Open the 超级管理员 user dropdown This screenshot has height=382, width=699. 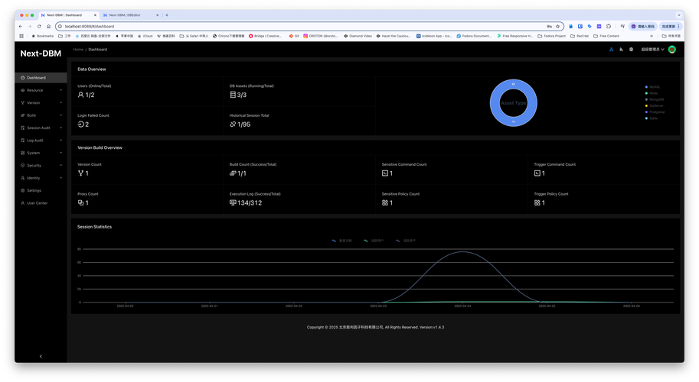point(652,50)
